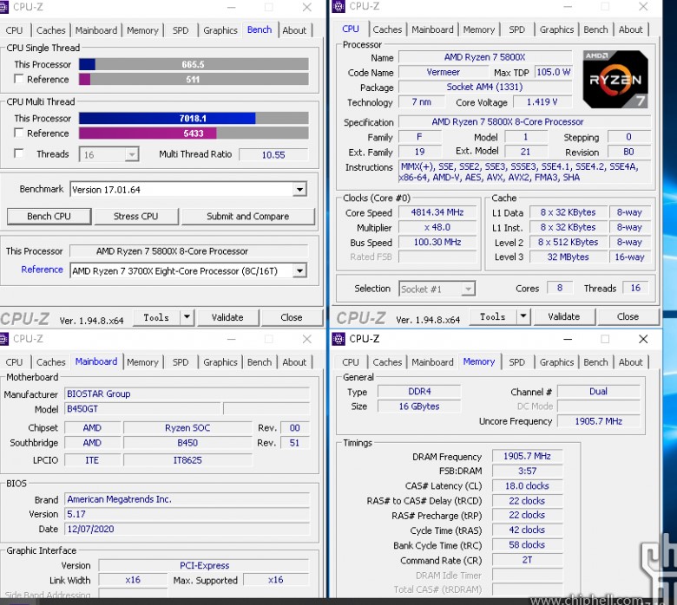Click motherboard Model B450GT field
Viewport: 677px width, 605px height.
[142, 408]
